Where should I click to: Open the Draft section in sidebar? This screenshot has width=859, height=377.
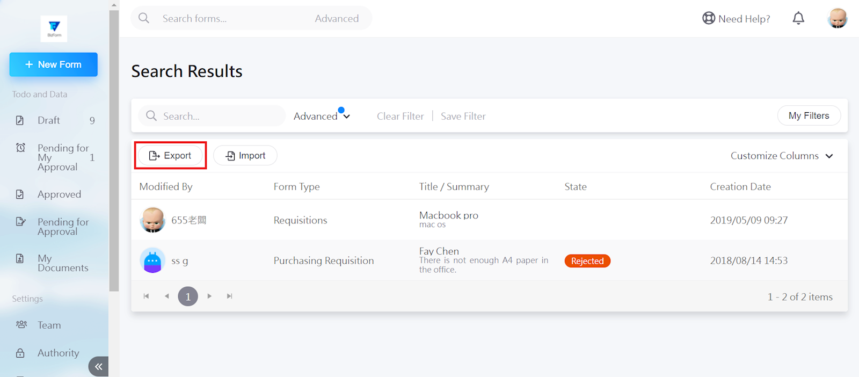click(x=49, y=120)
